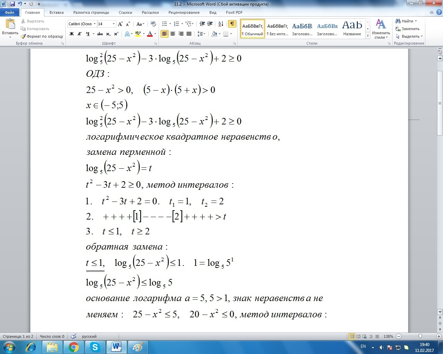Open Google Chrome from the taskbar
Viewport: 443px width, 354px height.
pyautogui.click(x=73, y=347)
